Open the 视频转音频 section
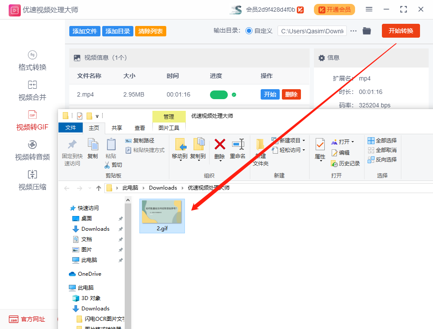The image size is (433, 329). (32, 151)
